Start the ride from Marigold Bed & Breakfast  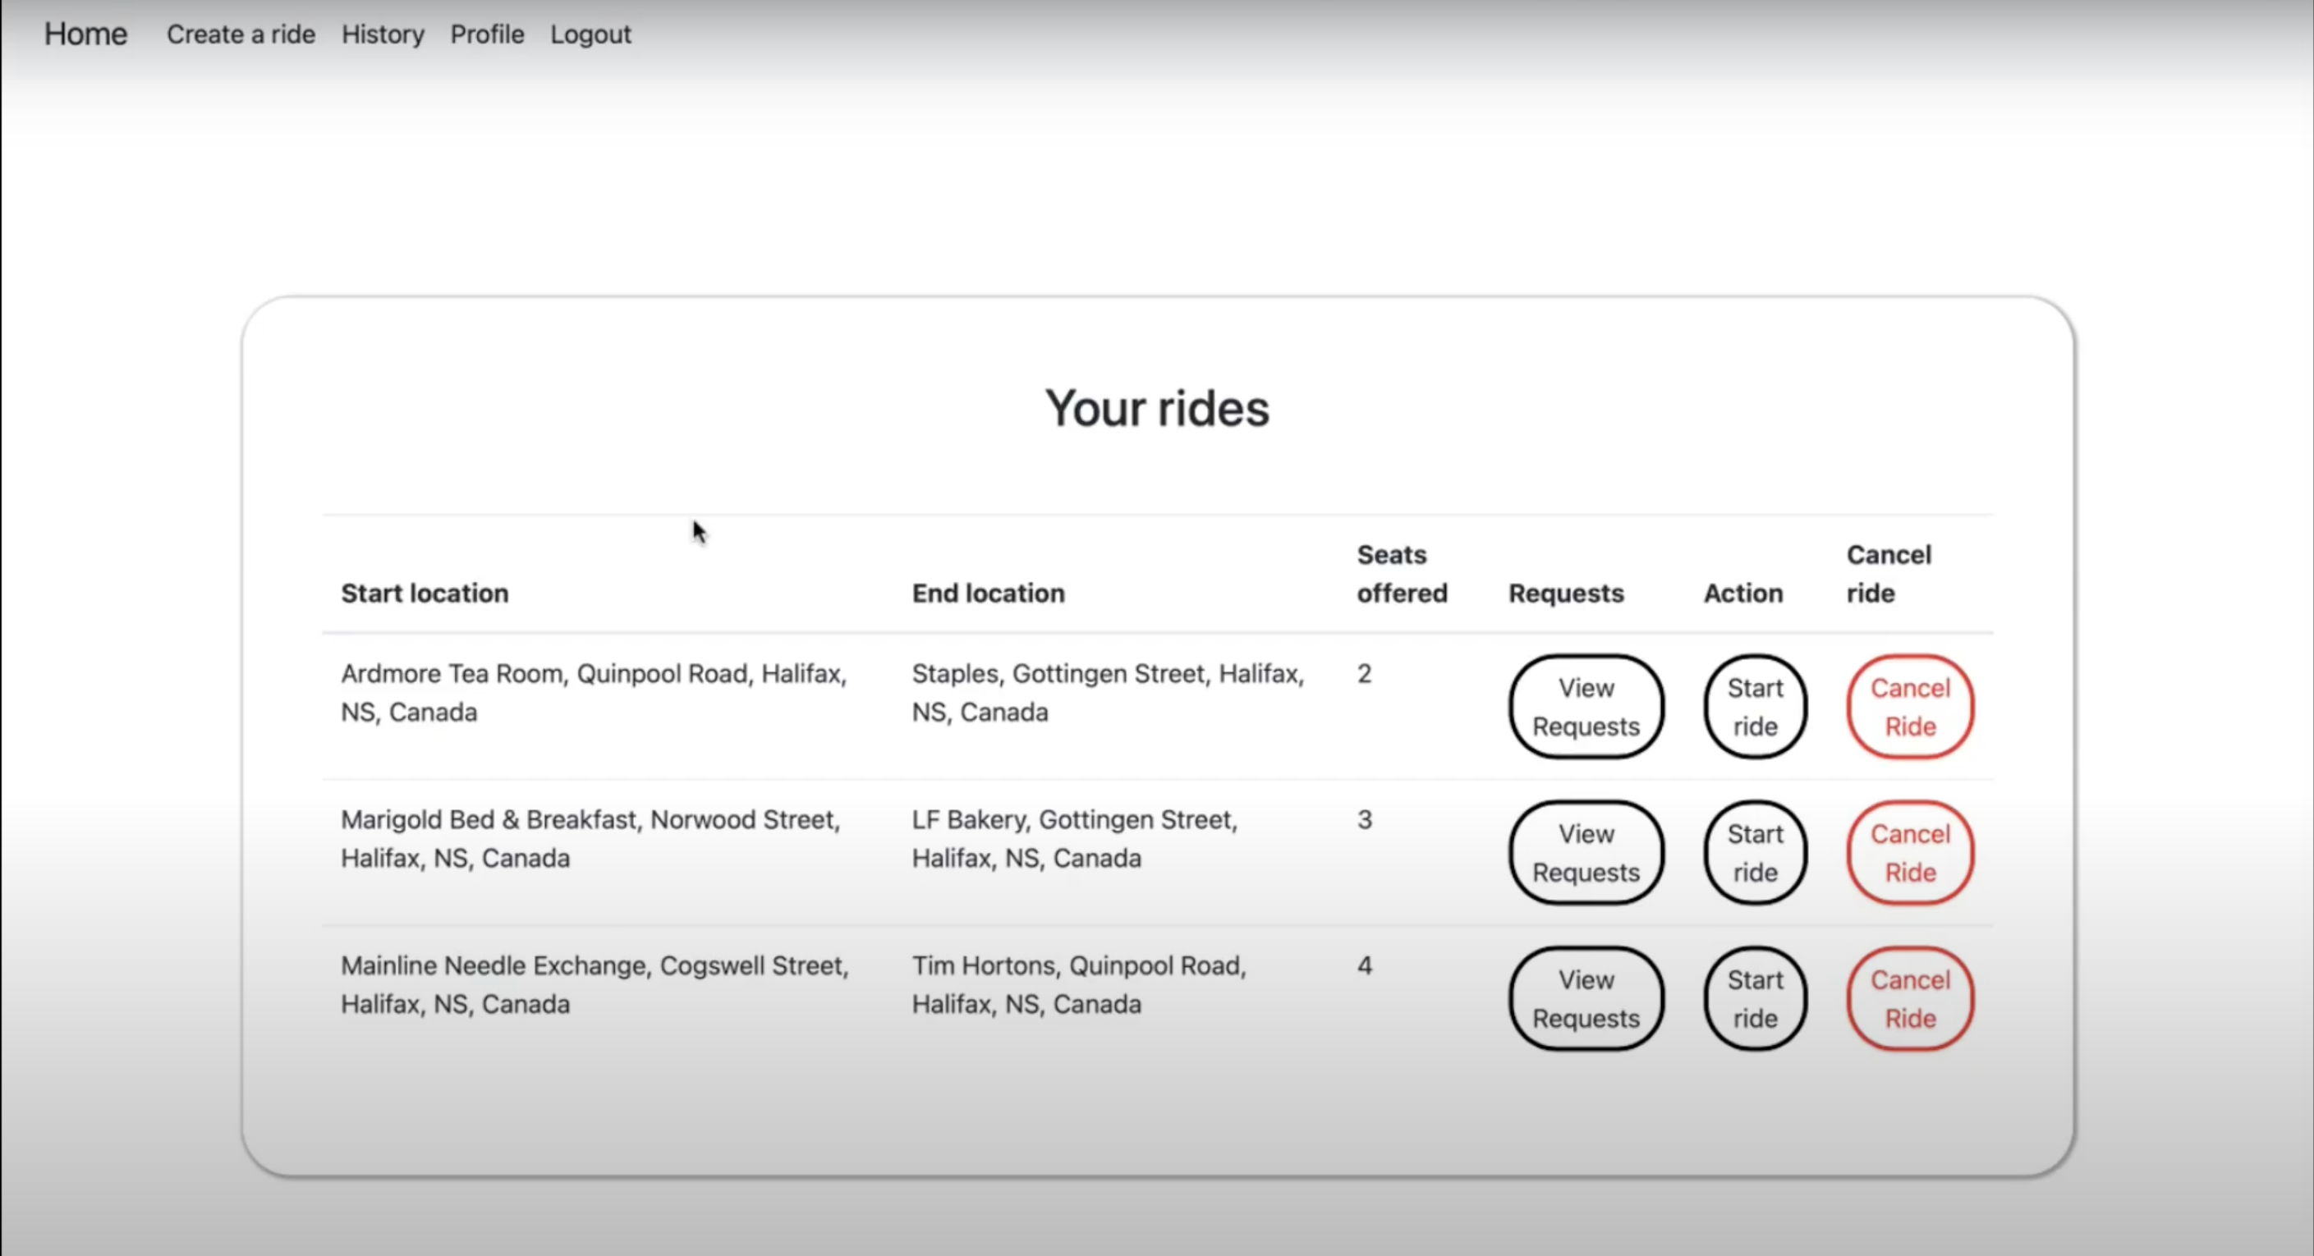coord(1754,853)
